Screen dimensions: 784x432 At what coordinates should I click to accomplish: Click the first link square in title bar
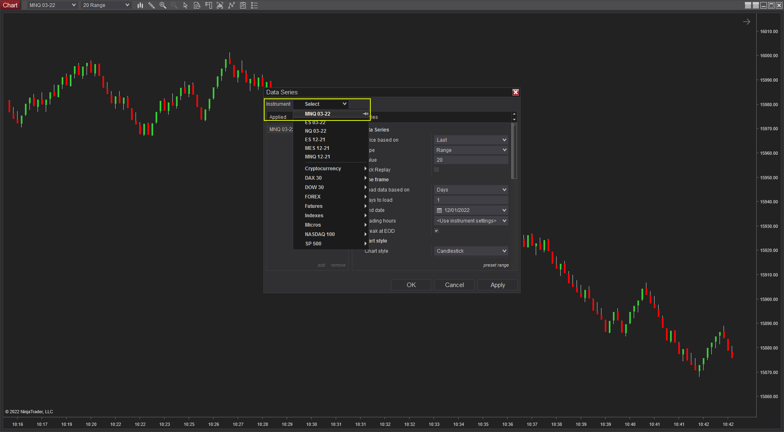coord(748,5)
